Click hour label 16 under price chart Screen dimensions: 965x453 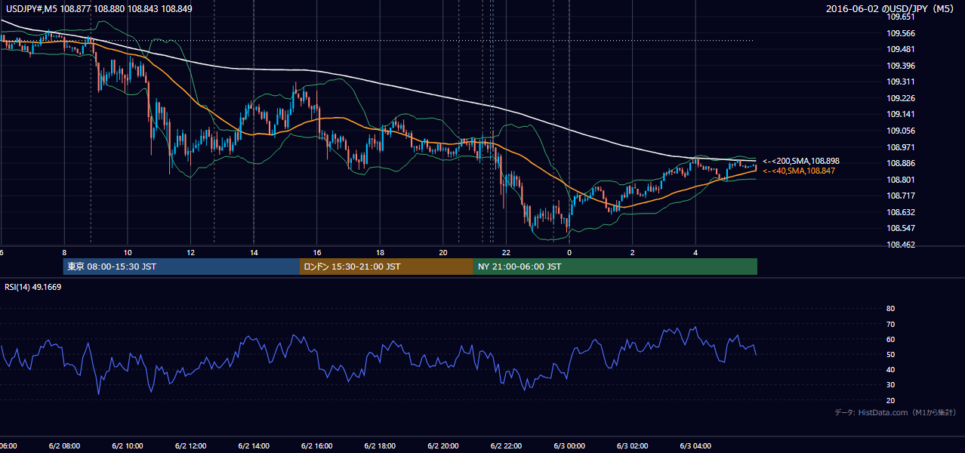pos(317,252)
